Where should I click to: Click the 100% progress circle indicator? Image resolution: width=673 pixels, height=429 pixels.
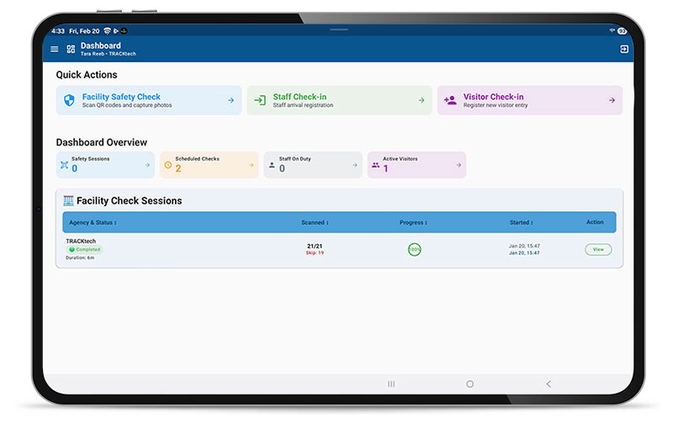coord(414,250)
